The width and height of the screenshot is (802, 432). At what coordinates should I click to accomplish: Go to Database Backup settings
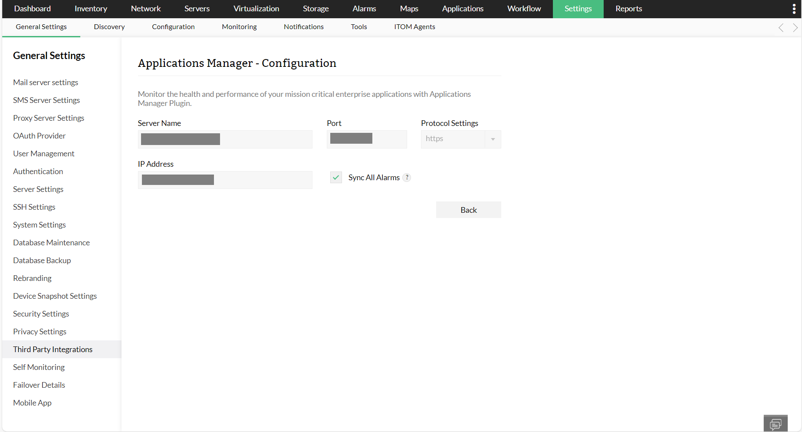coord(42,261)
